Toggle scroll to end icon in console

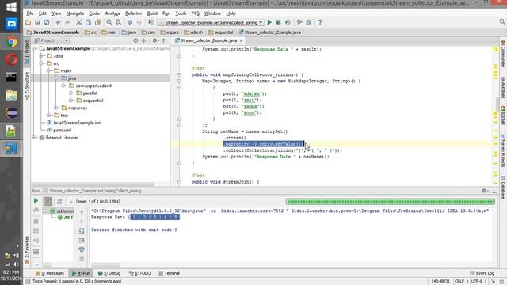tap(82, 240)
